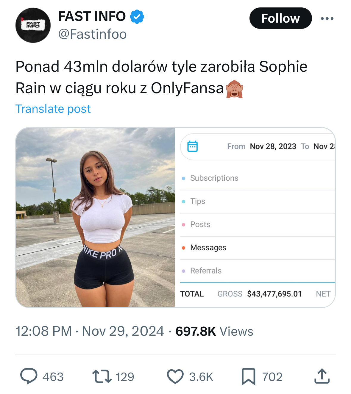Bookmark the post with bookmark icon

click(x=248, y=376)
